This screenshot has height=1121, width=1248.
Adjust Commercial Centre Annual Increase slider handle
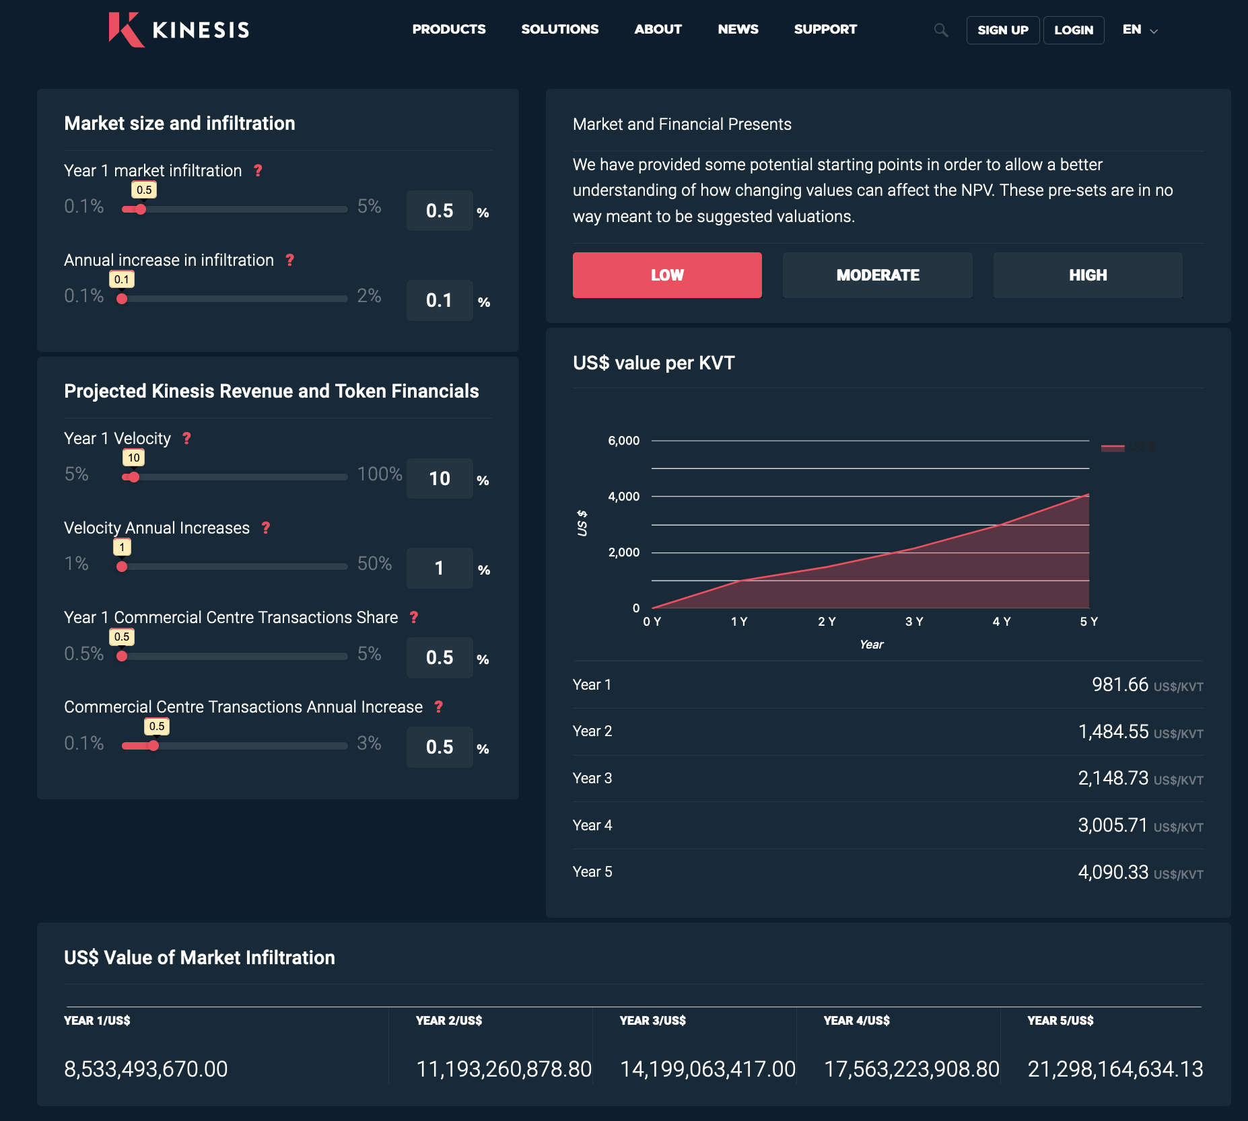tap(153, 746)
